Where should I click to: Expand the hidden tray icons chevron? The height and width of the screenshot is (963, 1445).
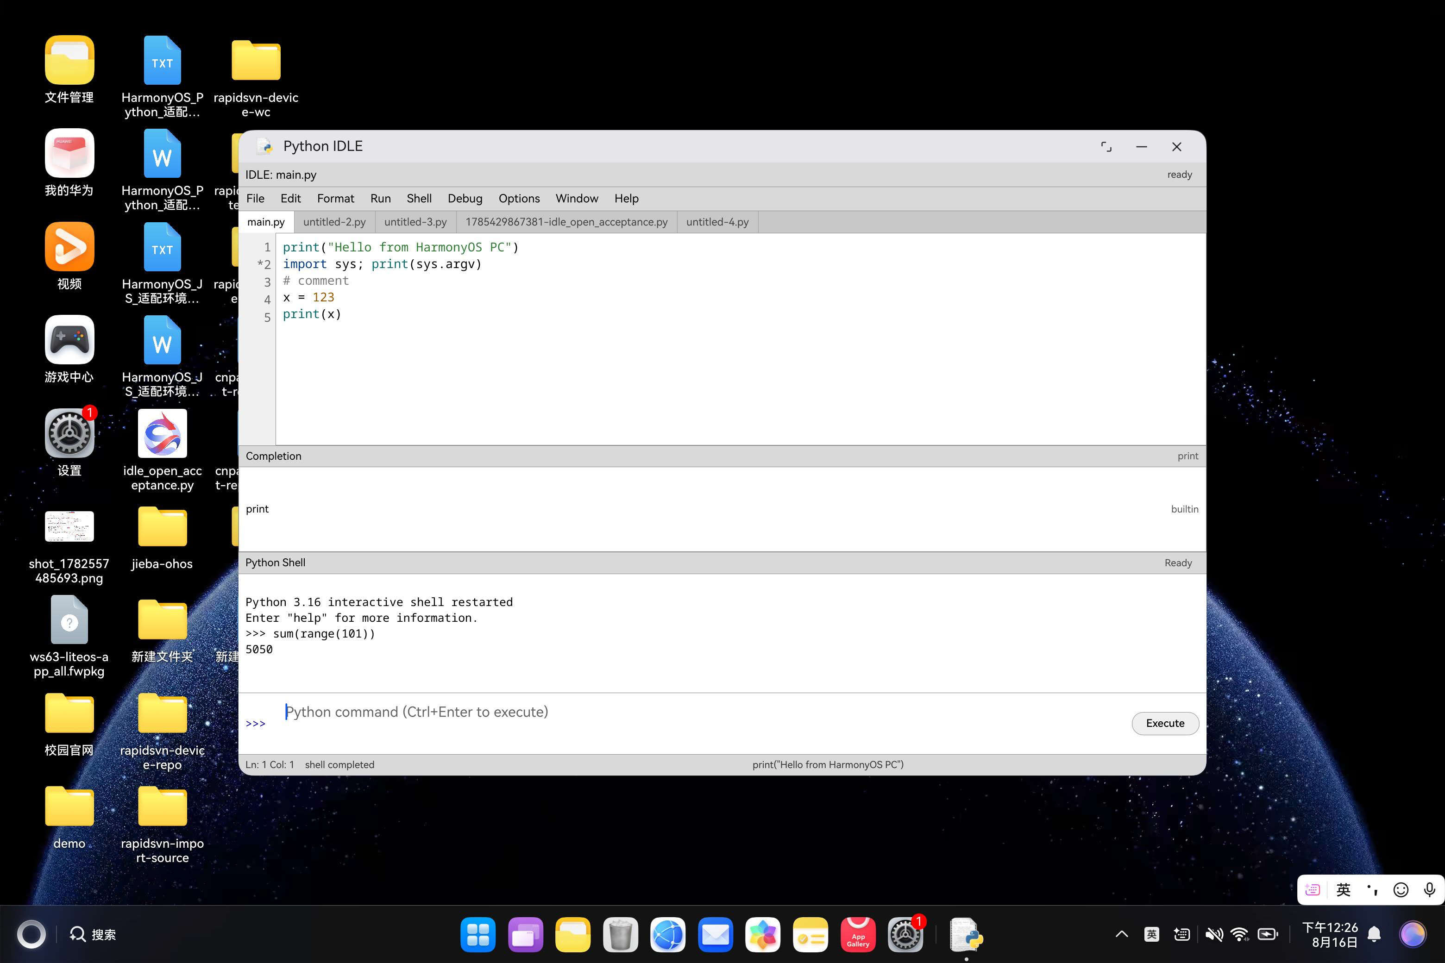coord(1121,935)
